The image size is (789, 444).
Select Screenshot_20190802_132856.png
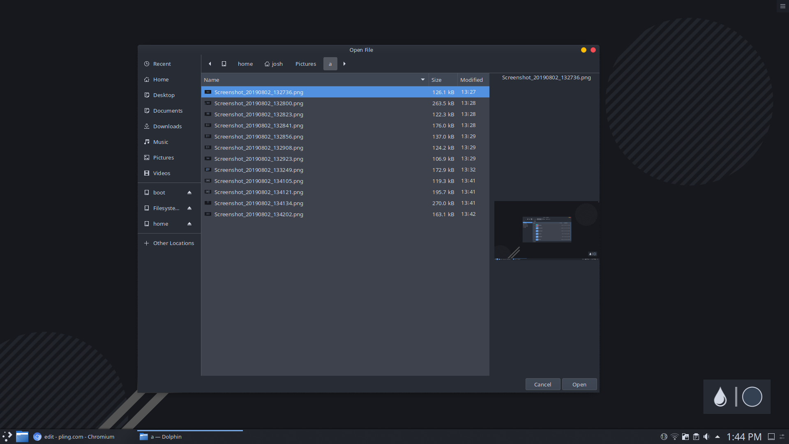click(345, 136)
